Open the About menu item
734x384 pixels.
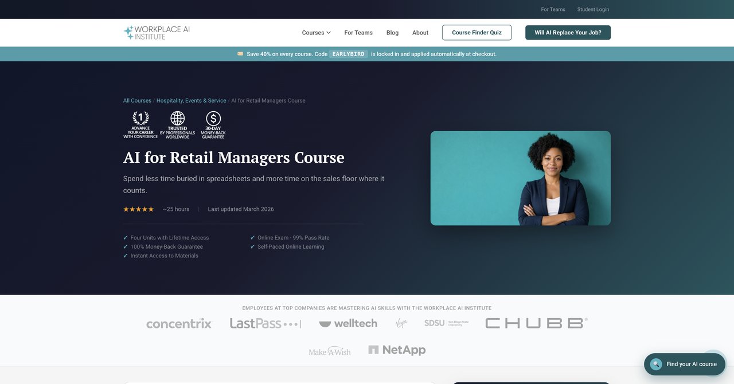[420, 33]
